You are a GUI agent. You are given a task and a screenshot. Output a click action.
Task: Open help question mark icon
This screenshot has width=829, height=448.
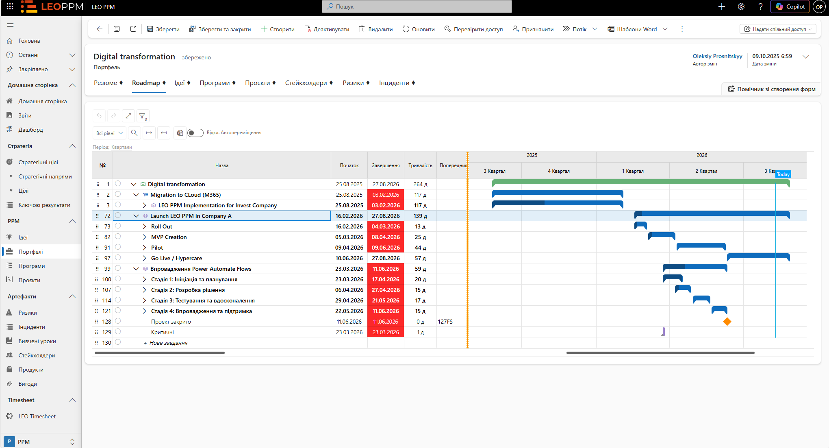click(760, 7)
